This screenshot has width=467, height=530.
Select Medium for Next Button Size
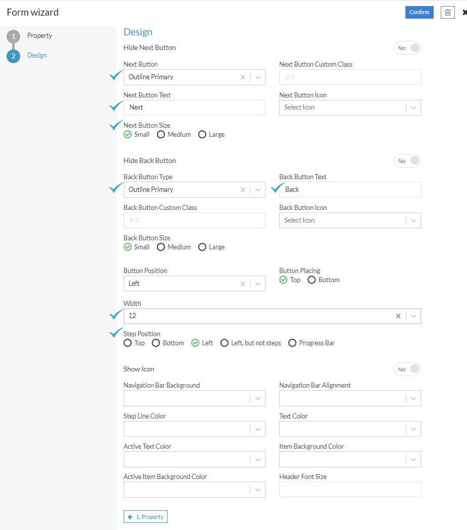(161, 135)
